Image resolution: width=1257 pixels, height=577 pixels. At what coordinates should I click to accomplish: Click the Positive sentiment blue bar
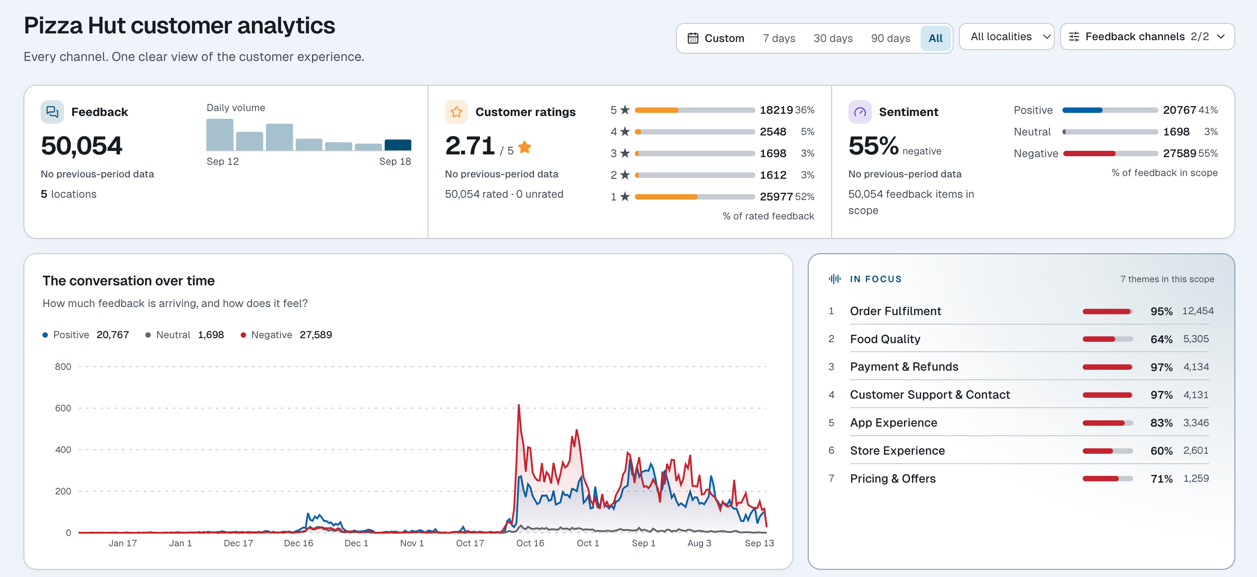[1082, 110]
